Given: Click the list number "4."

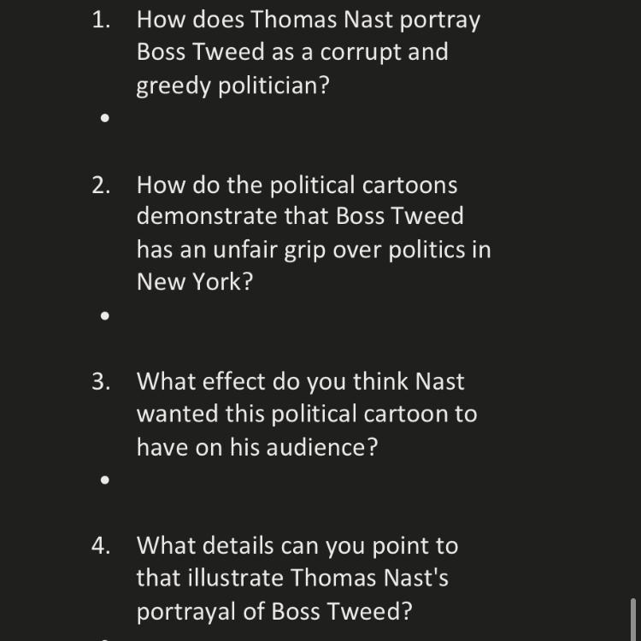Looking at the screenshot, I should coord(102,545).
